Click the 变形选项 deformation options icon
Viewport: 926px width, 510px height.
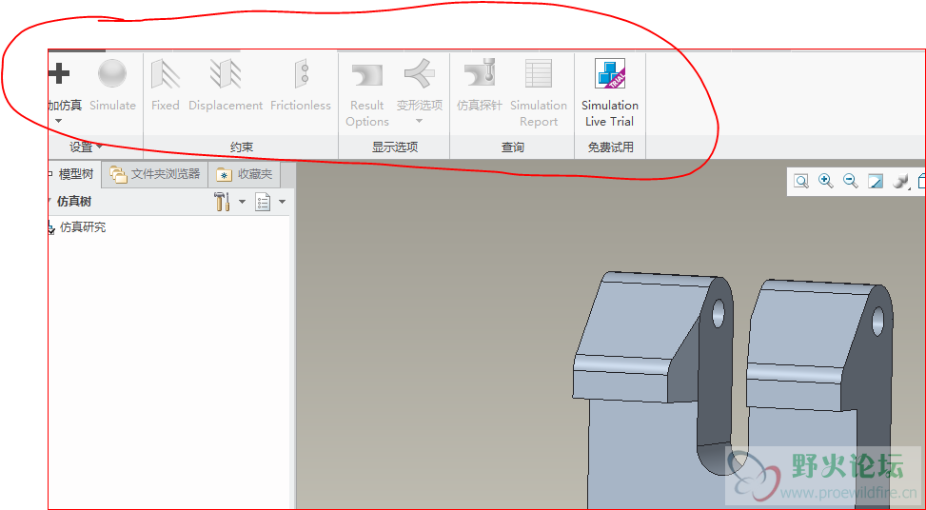pos(420,72)
